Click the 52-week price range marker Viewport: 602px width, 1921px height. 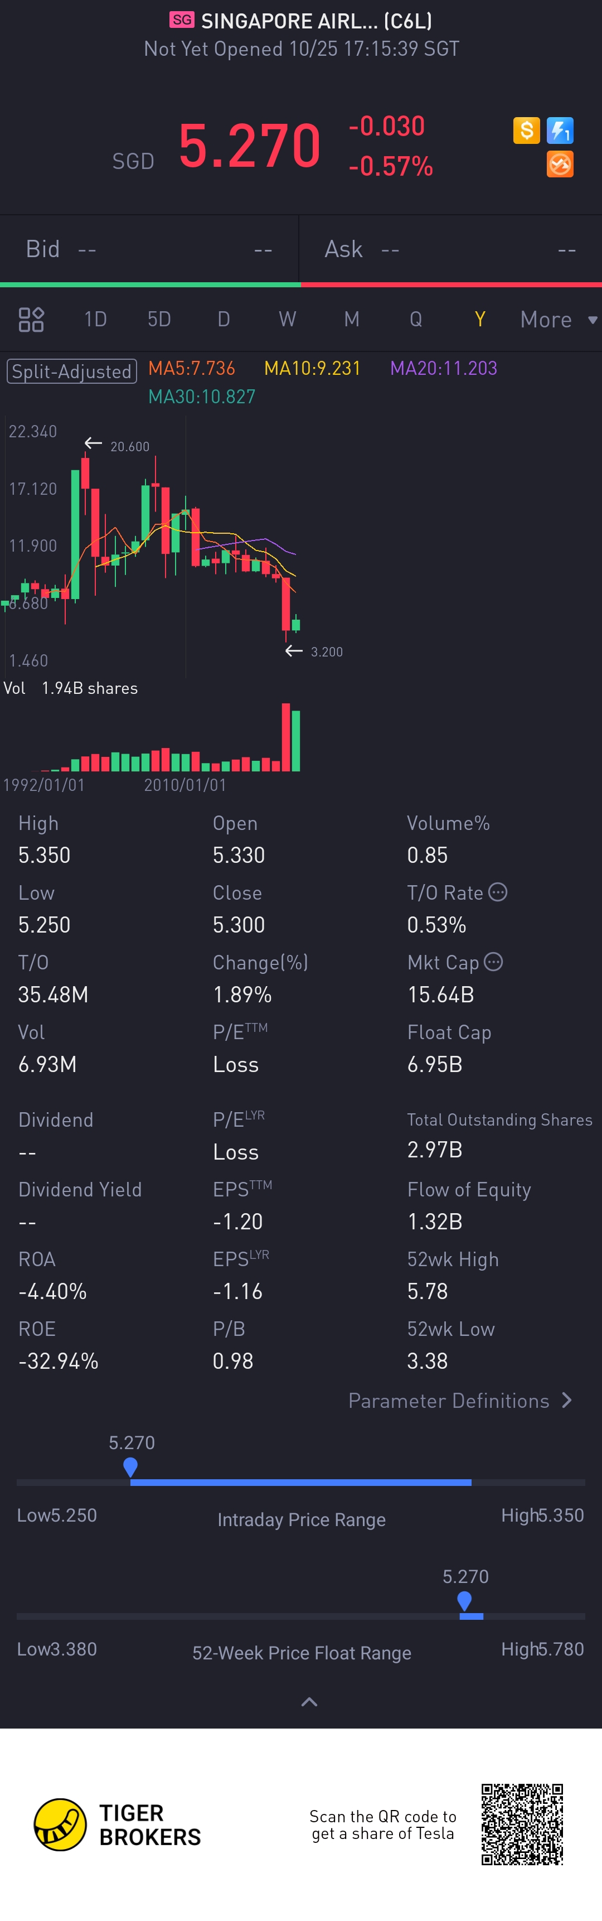tap(464, 1600)
